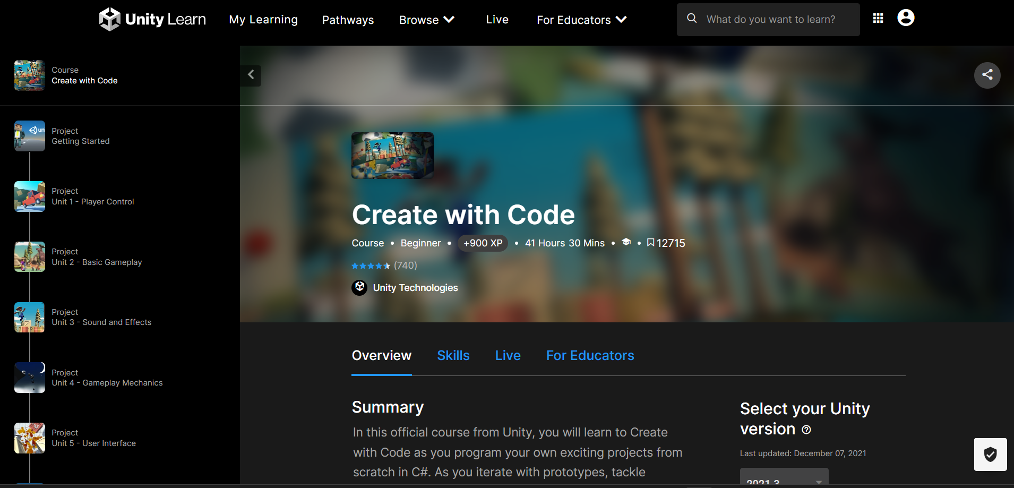Click the 12715 bookmark count
1014x488 pixels.
pos(671,243)
